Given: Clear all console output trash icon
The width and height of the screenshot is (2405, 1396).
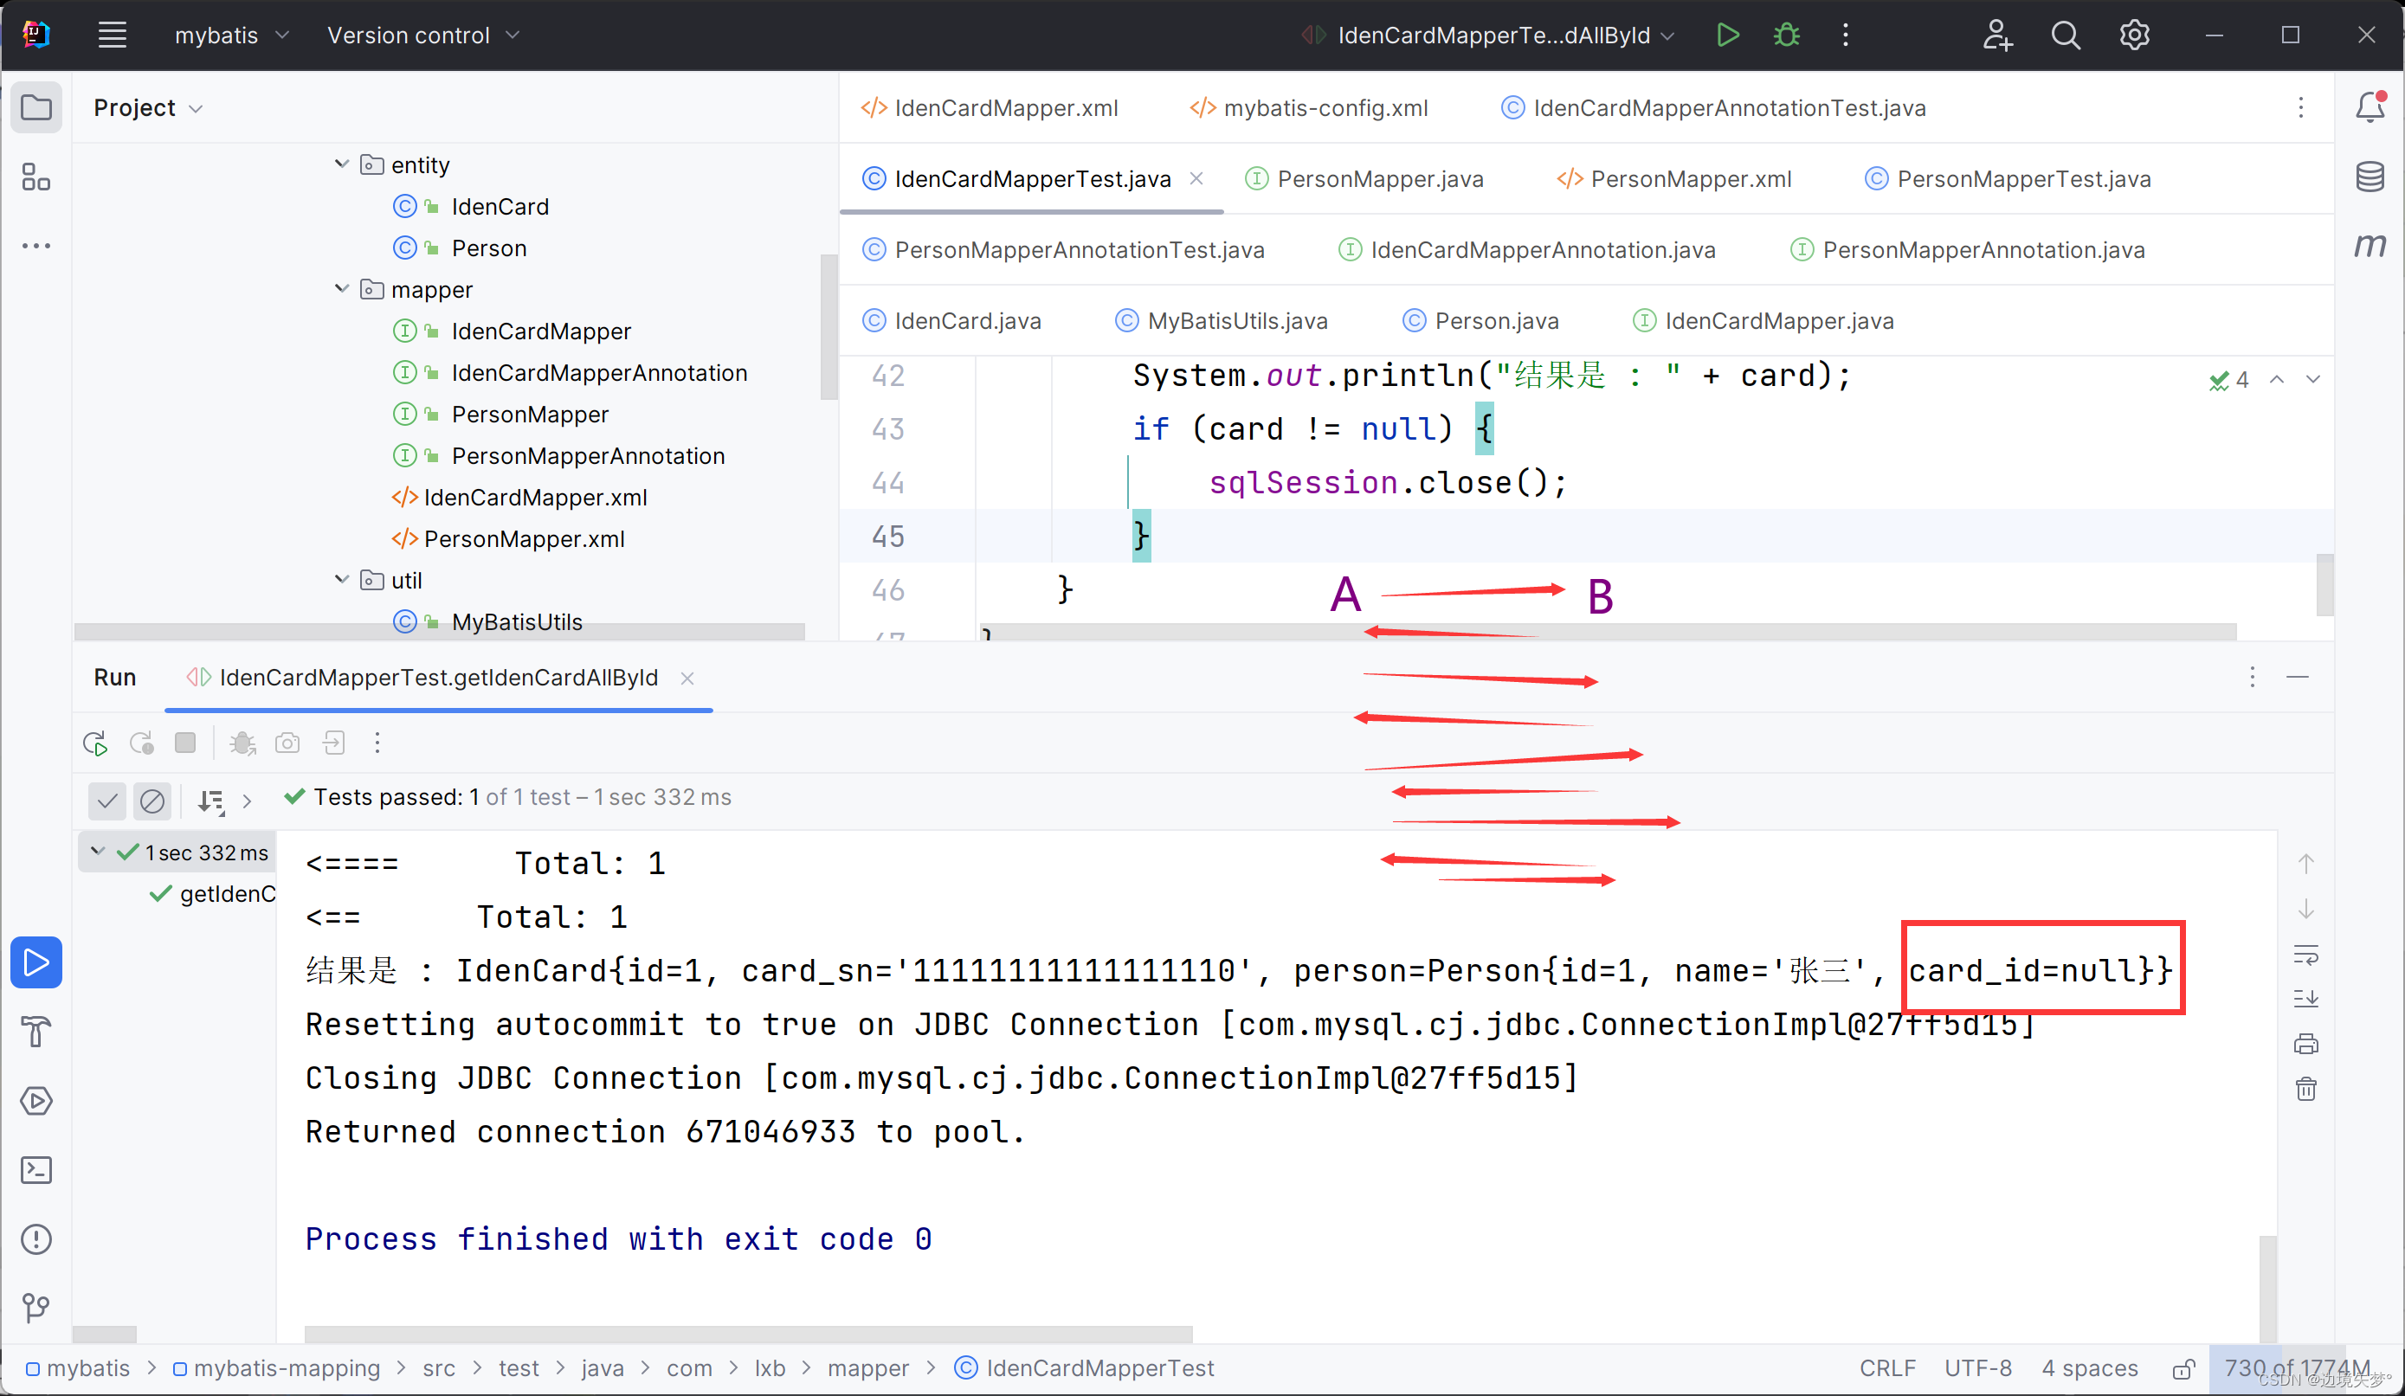Looking at the screenshot, I should coord(2305,1089).
